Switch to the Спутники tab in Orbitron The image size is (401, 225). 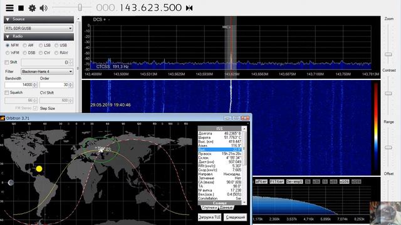(209, 207)
